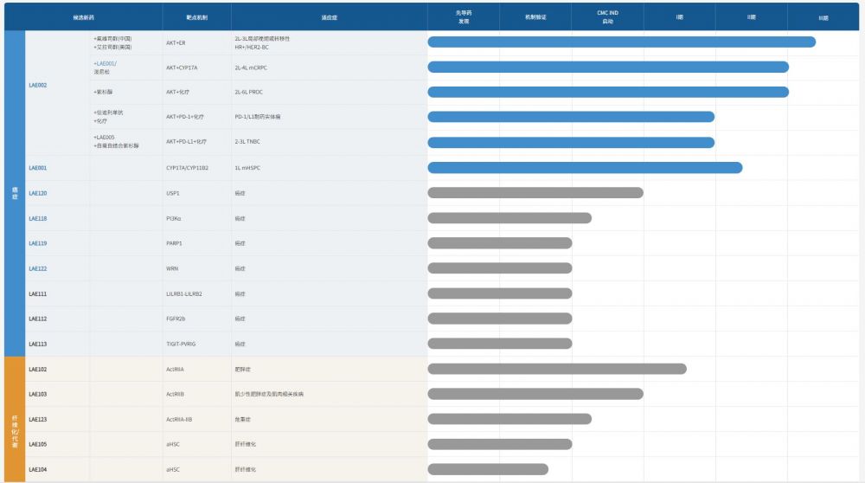Click the AKT+ER progress bar
Image resolution: width=865 pixels, height=483 pixels.
coord(621,42)
